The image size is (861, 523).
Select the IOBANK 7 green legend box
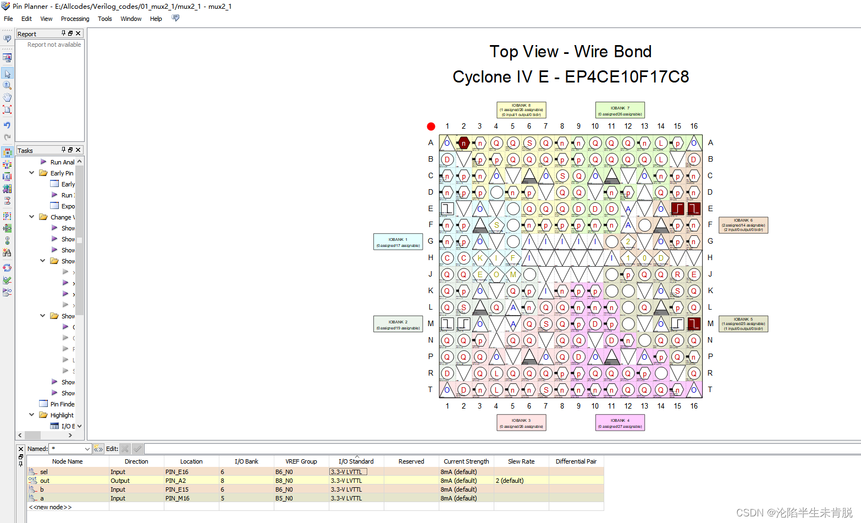tap(620, 110)
